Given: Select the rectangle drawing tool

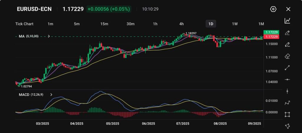Looking at the screenshot, I should [287, 115].
